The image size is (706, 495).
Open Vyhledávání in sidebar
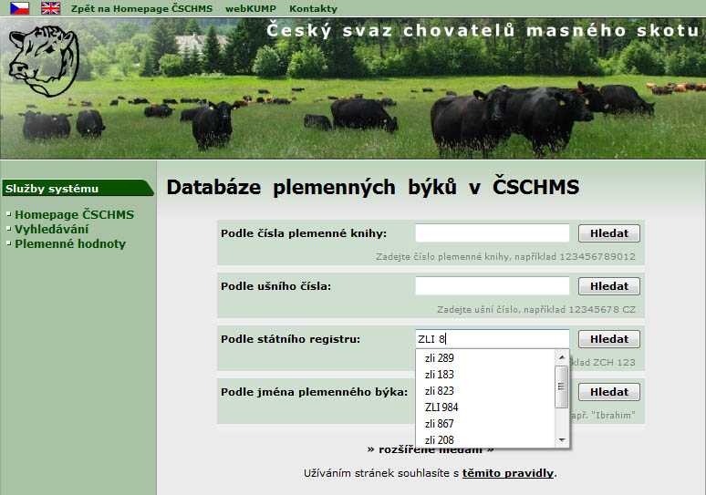(52, 229)
